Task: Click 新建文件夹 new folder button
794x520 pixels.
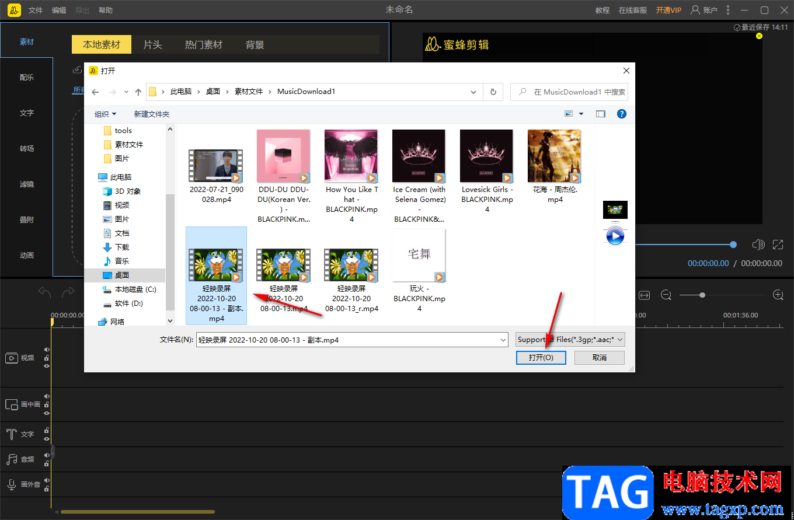Action: [x=152, y=114]
